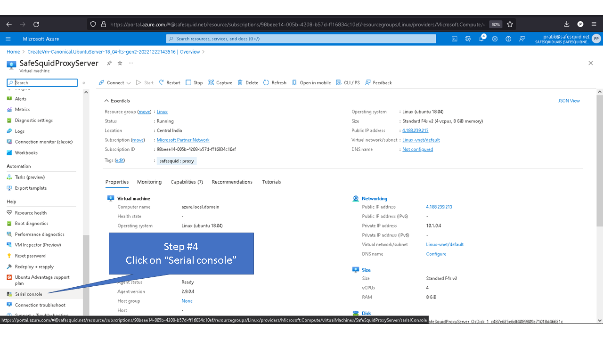Click the public IP address 4.188.239.213 link
The height and width of the screenshot is (339, 603).
tap(415, 131)
